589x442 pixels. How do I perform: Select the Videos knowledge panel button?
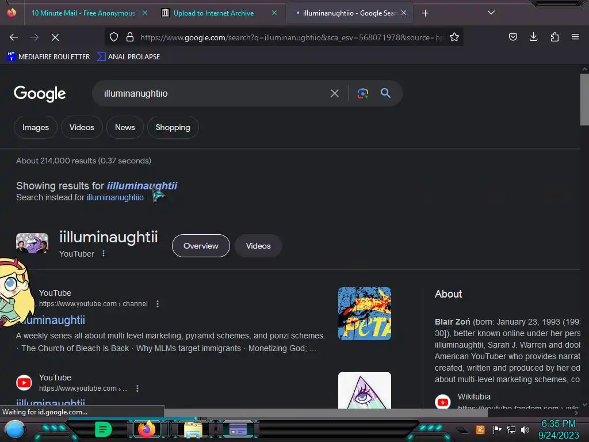pyautogui.click(x=258, y=246)
